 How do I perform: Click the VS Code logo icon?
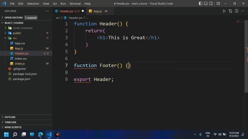pos(4,3)
